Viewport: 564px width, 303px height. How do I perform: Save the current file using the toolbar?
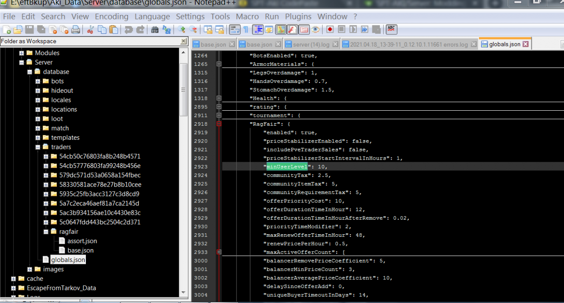[x=30, y=30]
